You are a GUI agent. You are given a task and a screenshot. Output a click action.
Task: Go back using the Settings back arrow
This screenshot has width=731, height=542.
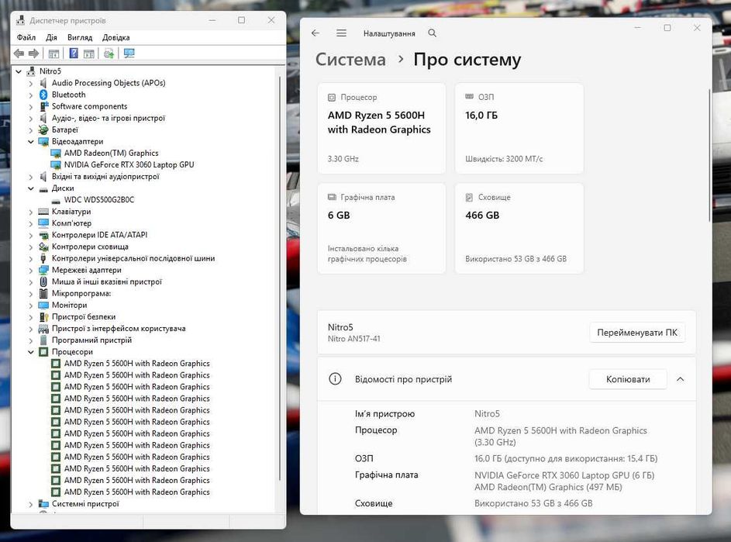[316, 33]
